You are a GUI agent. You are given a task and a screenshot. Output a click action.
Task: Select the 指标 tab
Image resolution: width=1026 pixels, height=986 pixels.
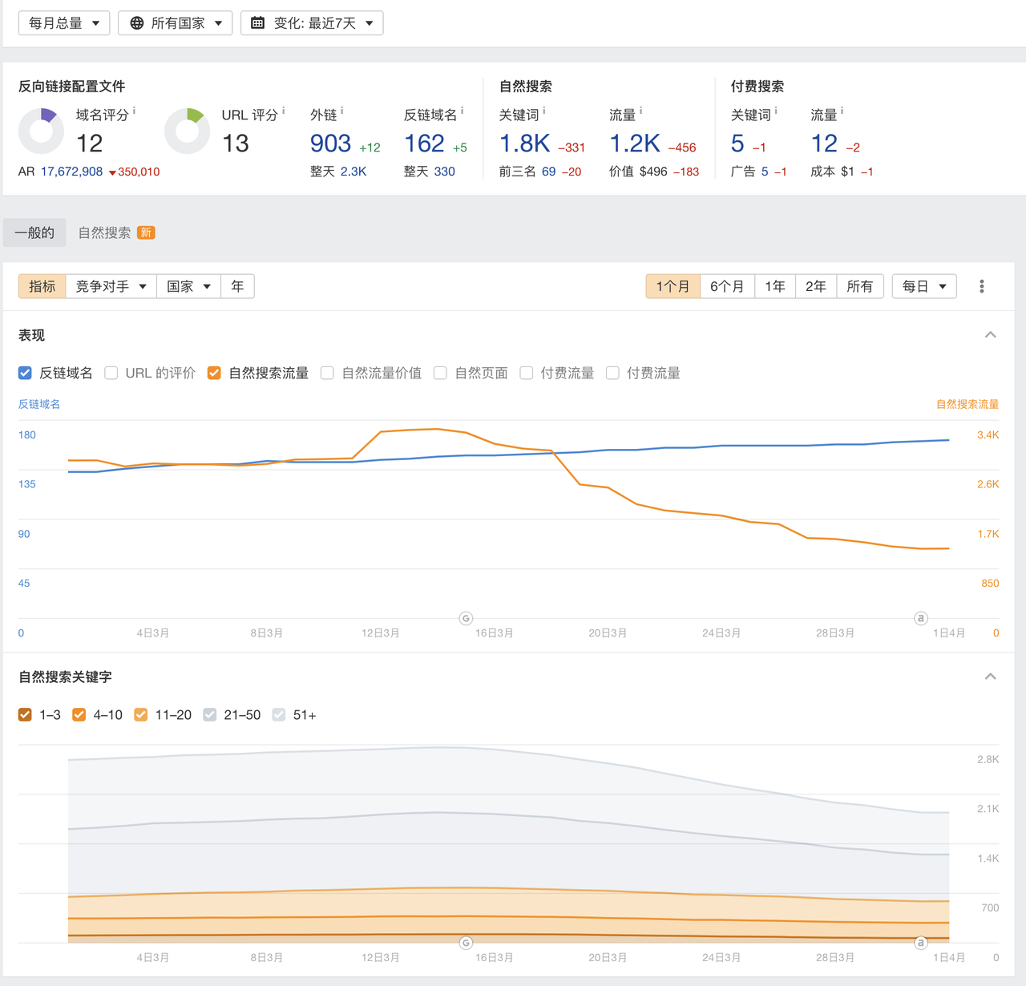42,286
